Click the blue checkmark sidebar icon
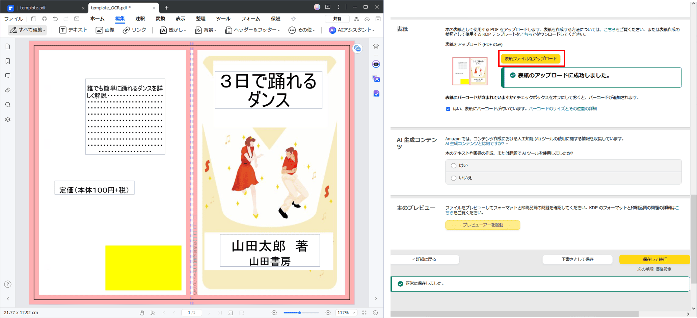Viewport: 697px width, 318px height. [x=376, y=94]
